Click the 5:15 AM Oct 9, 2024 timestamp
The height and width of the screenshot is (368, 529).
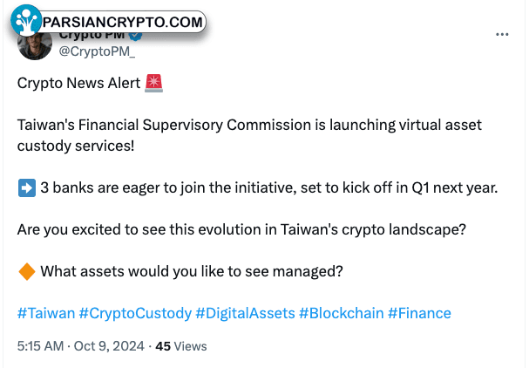click(x=81, y=346)
